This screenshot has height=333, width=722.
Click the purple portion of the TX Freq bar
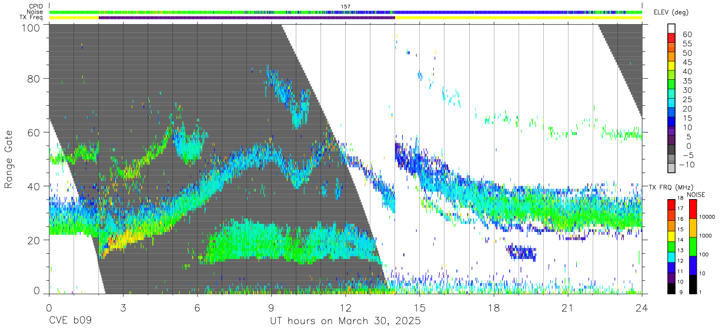click(246, 18)
